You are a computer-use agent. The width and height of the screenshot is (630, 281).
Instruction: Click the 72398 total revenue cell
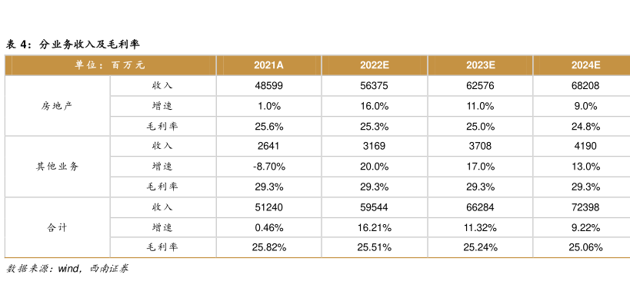pyautogui.click(x=586, y=207)
